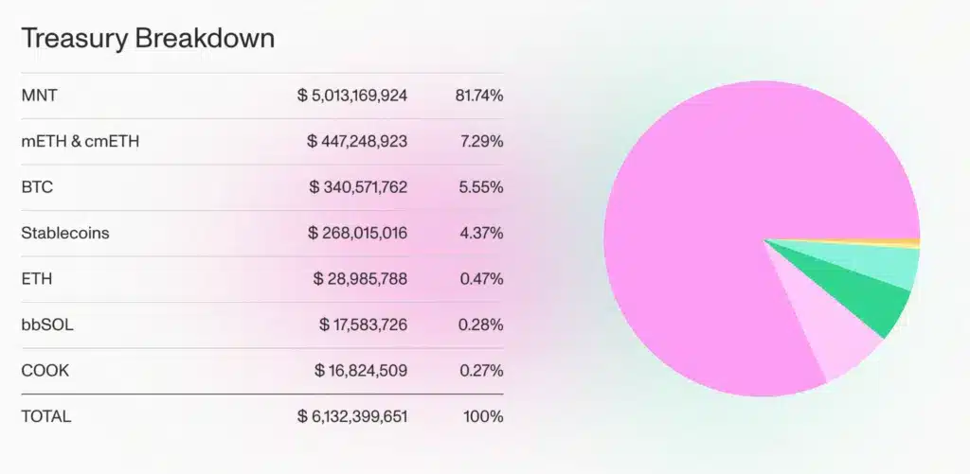Click the TOTAL row label
Viewport: 970px width, 474px height.
45,416
